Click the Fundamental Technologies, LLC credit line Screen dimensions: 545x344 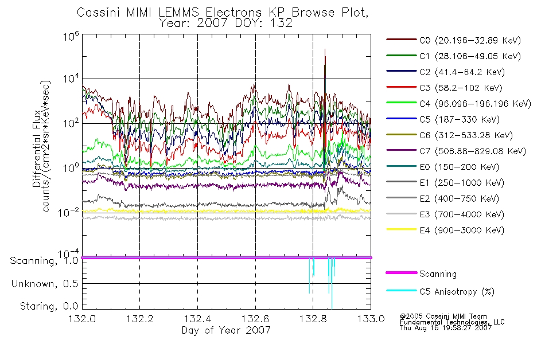[x=452, y=322]
